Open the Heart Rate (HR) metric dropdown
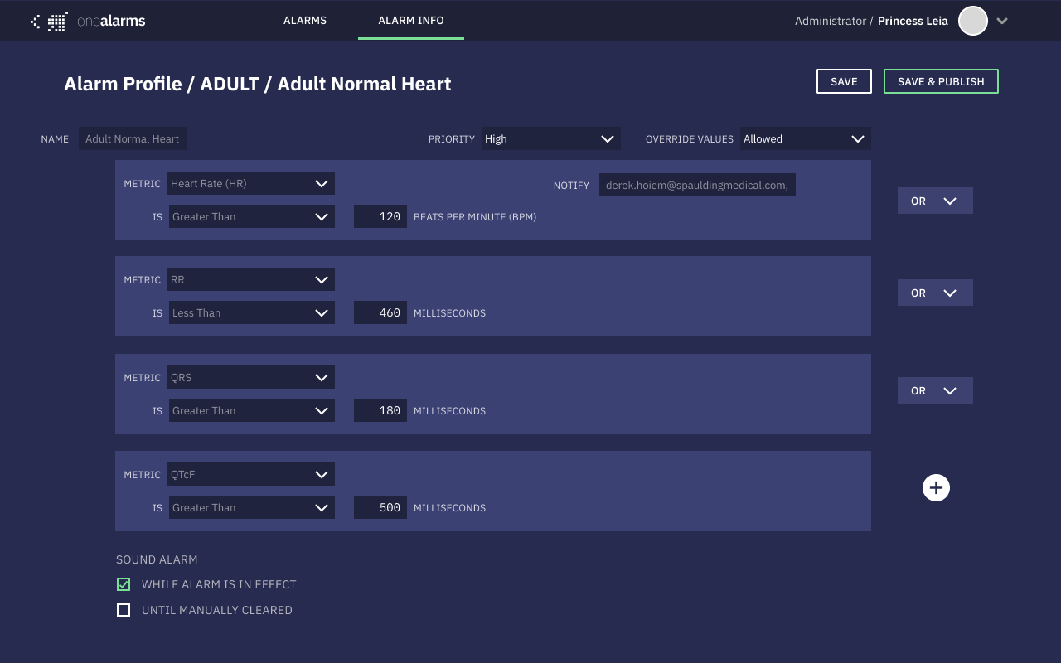The width and height of the screenshot is (1061, 663). [x=250, y=184]
